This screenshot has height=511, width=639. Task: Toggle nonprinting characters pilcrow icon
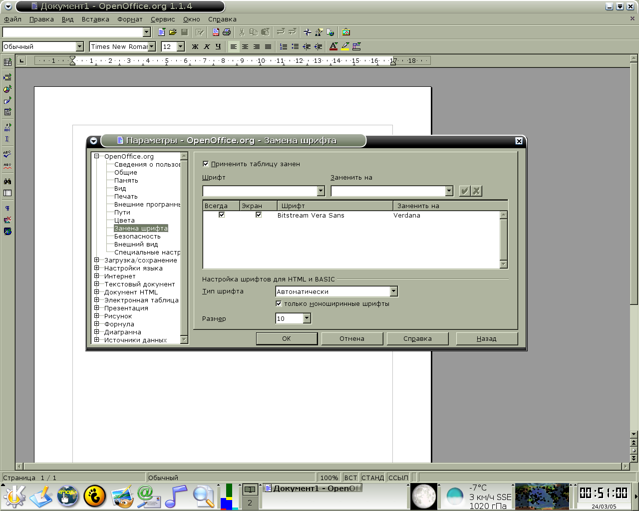click(7, 208)
